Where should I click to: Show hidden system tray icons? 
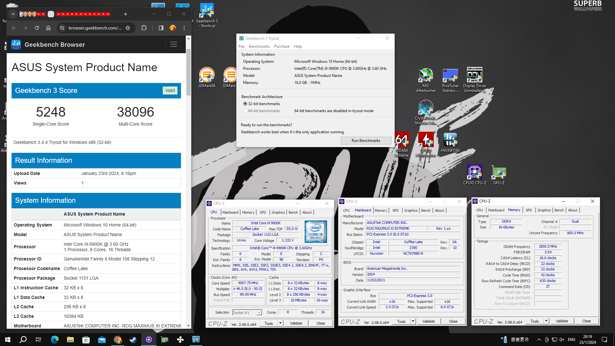click(539, 340)
